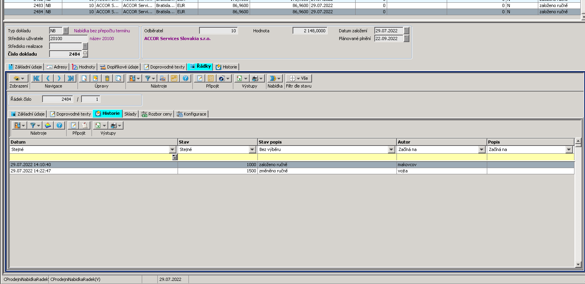This screenshot has height=284, width=585.
Task: Click the new record icon in Úpravy
Action: (84, 78)
